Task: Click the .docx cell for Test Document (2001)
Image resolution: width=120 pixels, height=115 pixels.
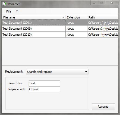Action: [x=76, y=23]
